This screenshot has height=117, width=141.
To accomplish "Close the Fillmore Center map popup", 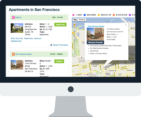I will 126,25.
